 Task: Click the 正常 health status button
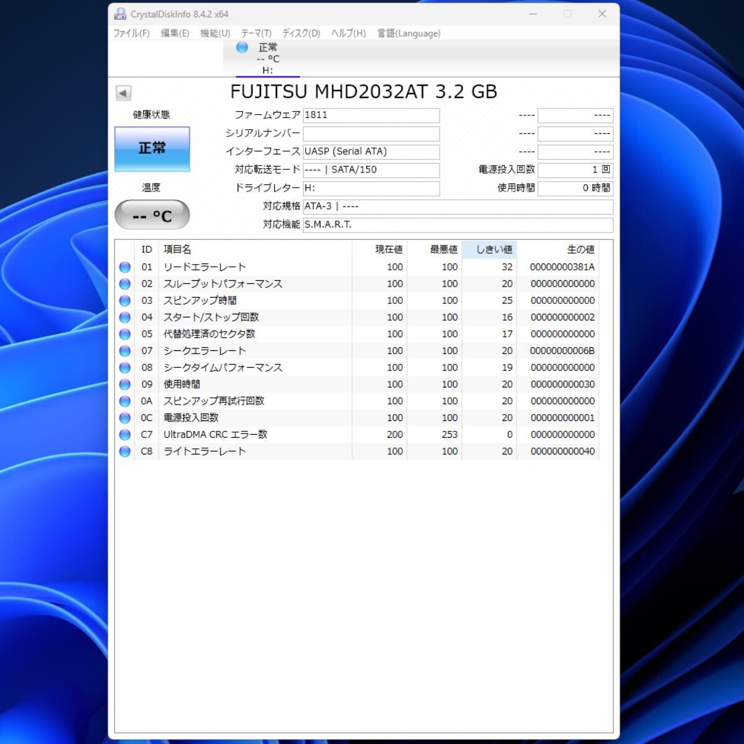click(152, 149)
